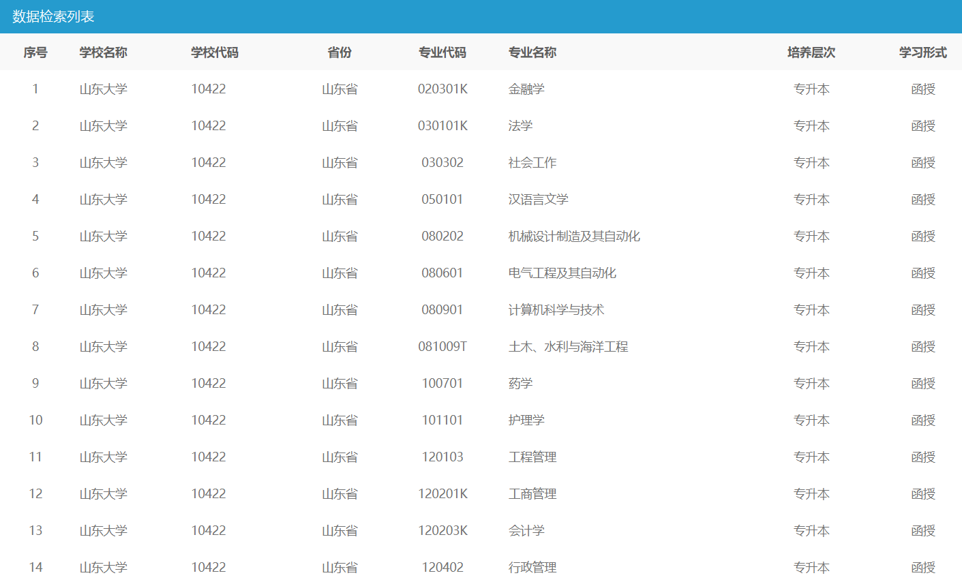962x582 pixels.
Task: Click major code 080601
Action: (x=442, y=273)
